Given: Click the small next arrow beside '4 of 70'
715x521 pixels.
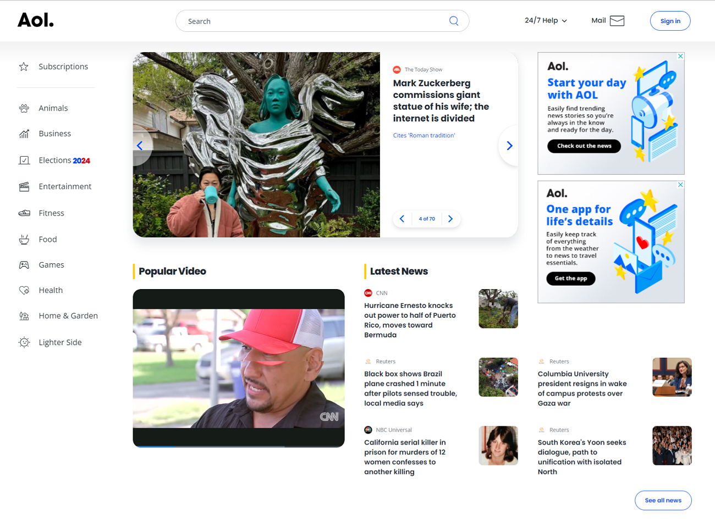Looking at the screenshot, I should 450,219.
